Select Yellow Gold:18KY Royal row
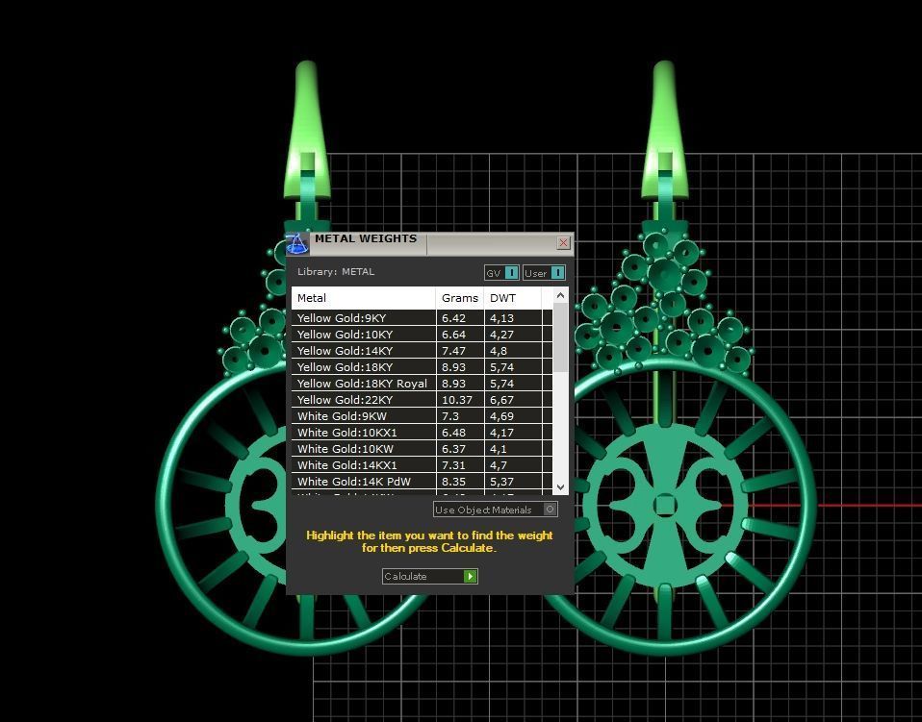The image size is (922, 722). pos(423,384)
